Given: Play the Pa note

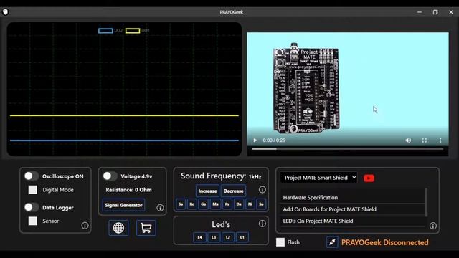Looking at the screenshot, I should 227,204.
